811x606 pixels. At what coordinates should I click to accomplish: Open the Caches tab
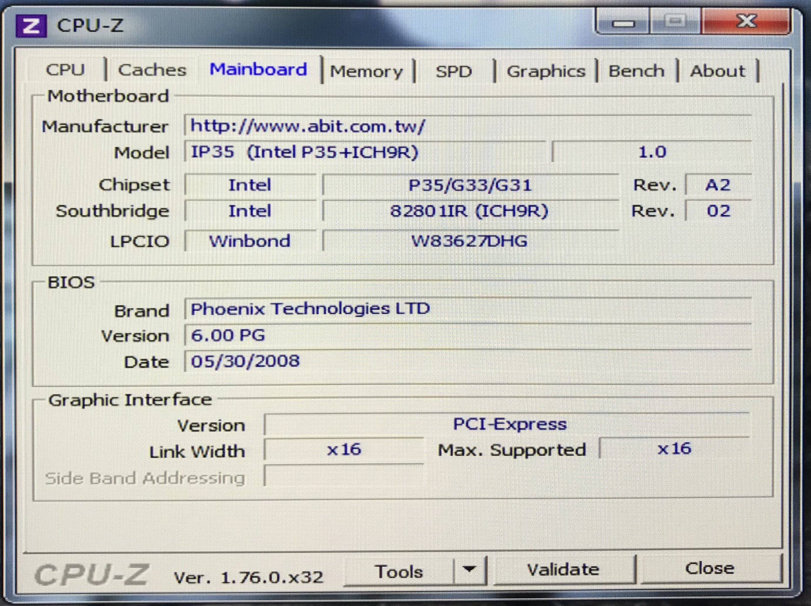152,70
